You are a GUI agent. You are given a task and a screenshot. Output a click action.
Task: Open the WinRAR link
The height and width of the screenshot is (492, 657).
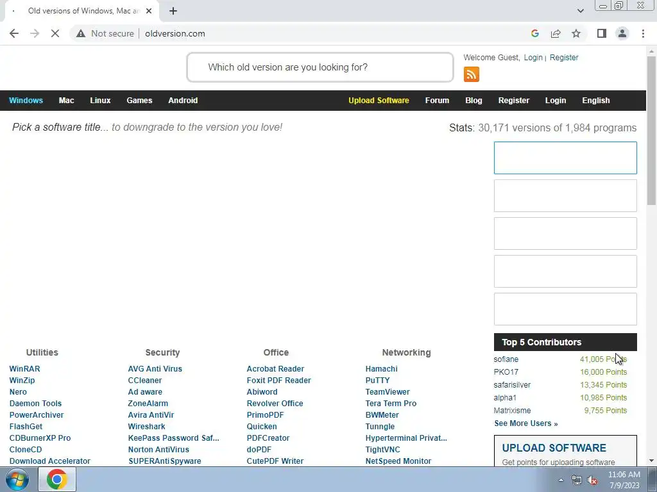(25, 368)
